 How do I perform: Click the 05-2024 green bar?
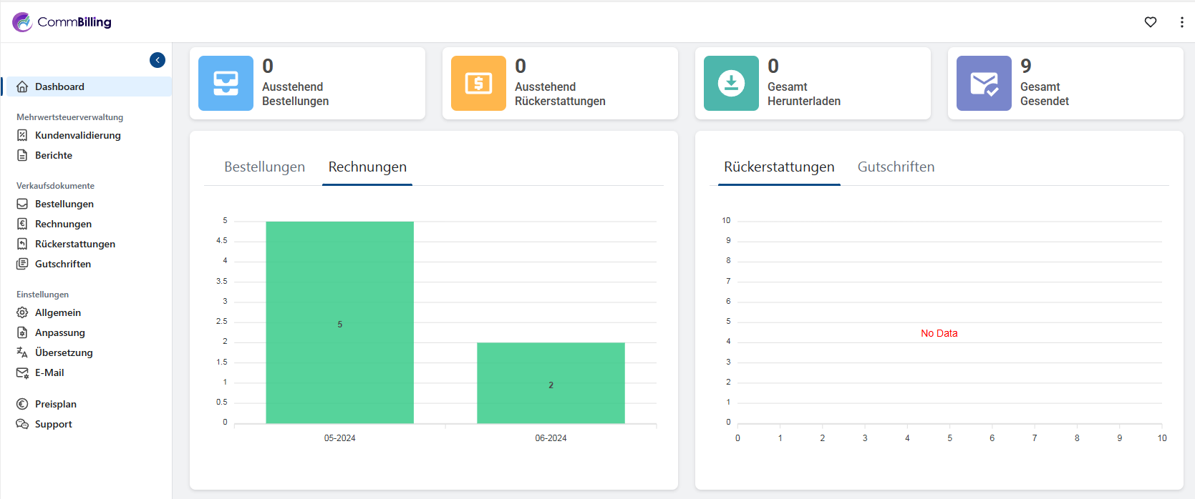pyautogui.click(x=339, y=322)
